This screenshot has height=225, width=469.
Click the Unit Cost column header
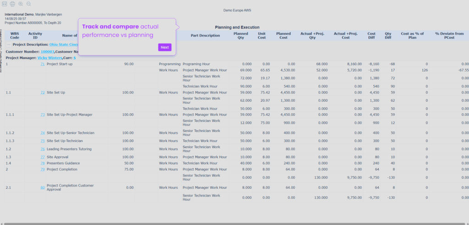click(262, 36)
